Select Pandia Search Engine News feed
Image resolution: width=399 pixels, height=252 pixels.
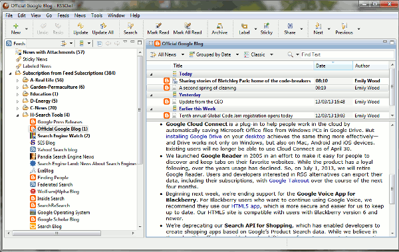click(66, 157)
